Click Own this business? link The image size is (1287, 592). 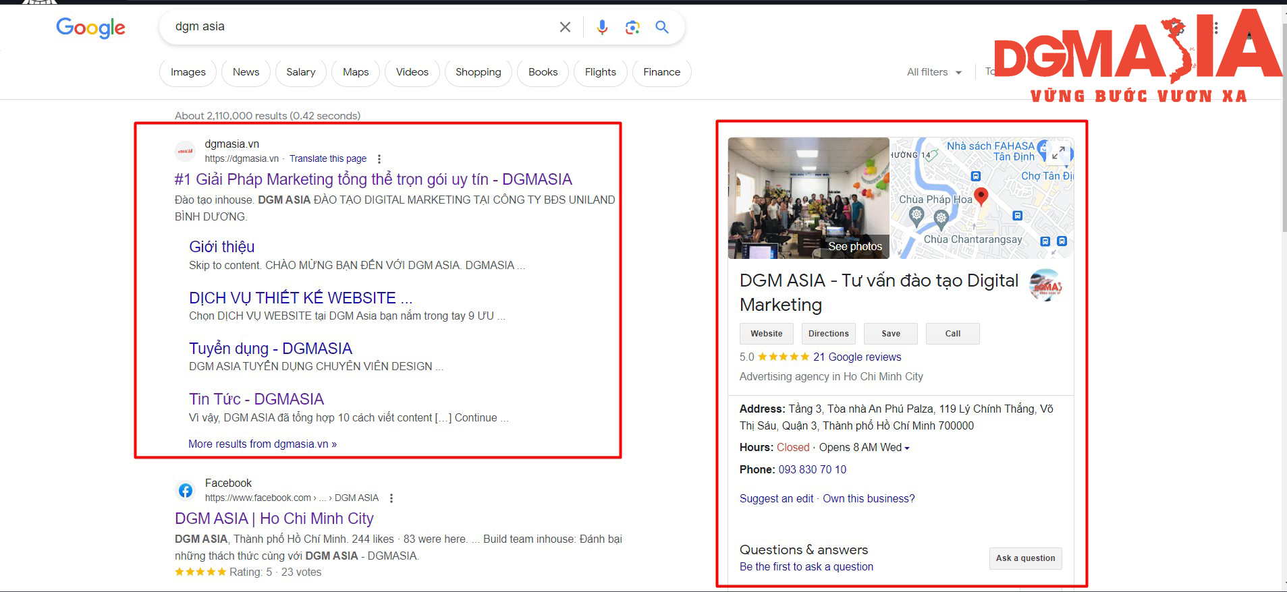coord(869,499)
